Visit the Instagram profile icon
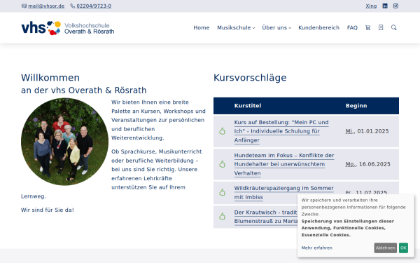This screenshot has width=420, height=263. 395,6
